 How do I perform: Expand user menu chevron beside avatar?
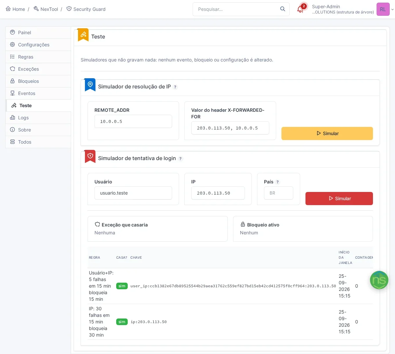pos(392,10)
